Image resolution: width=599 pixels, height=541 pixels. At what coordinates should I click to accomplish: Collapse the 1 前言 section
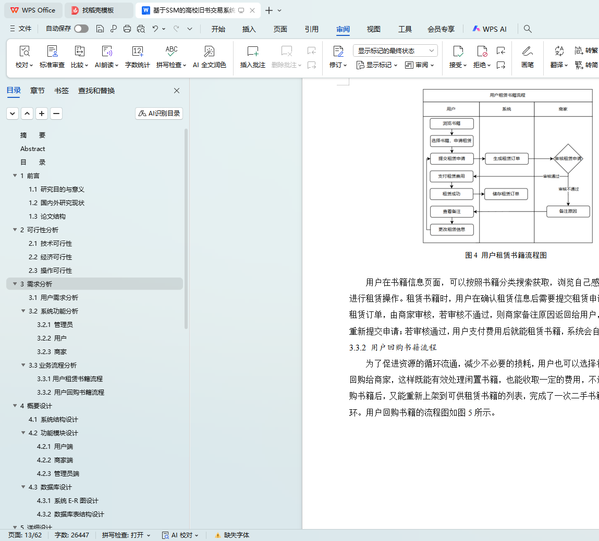click(15, 175)
